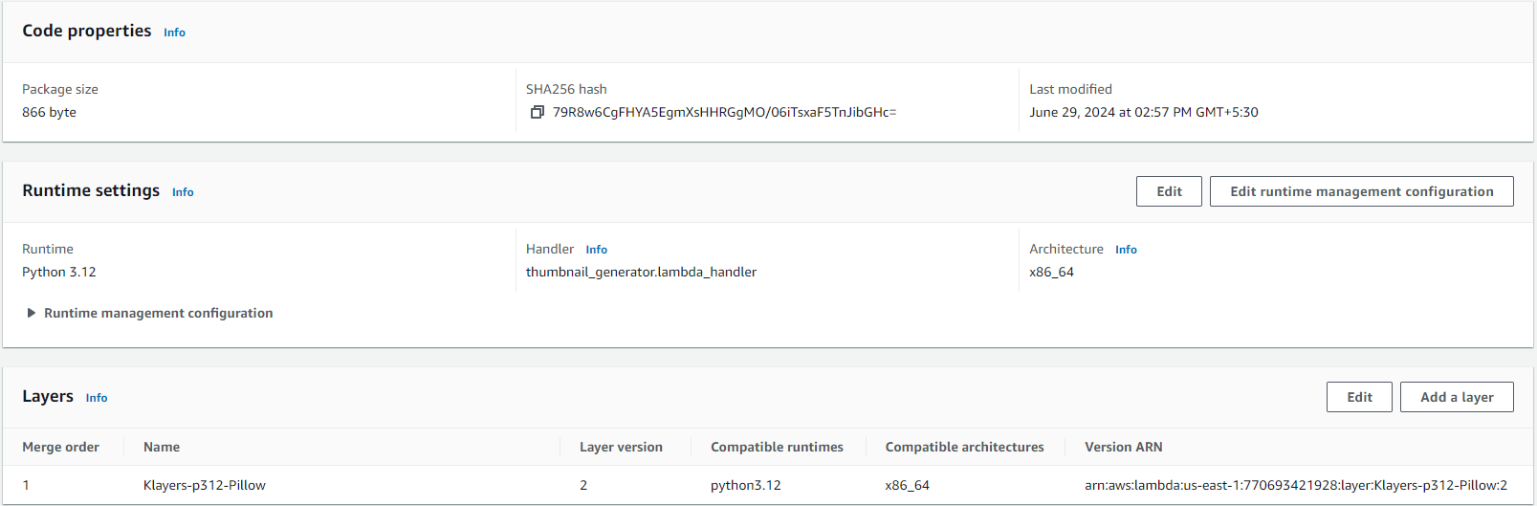Open Info link beside Runtime settings
Image resolution: width=1537 pixels, height=506 pixels.
(x=183, y=192)
